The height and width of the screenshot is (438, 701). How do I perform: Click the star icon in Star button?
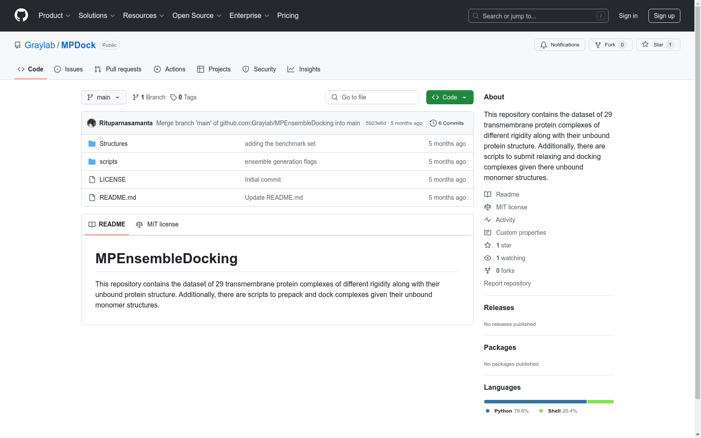(x=645, y=44)
